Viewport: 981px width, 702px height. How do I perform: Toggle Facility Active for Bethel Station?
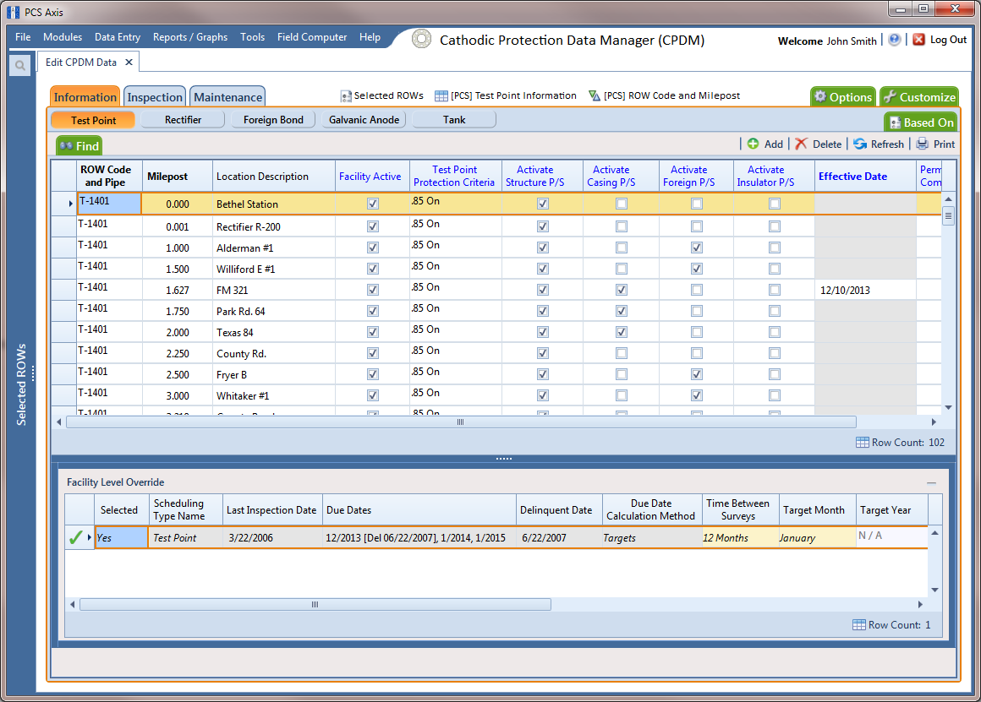373,204
